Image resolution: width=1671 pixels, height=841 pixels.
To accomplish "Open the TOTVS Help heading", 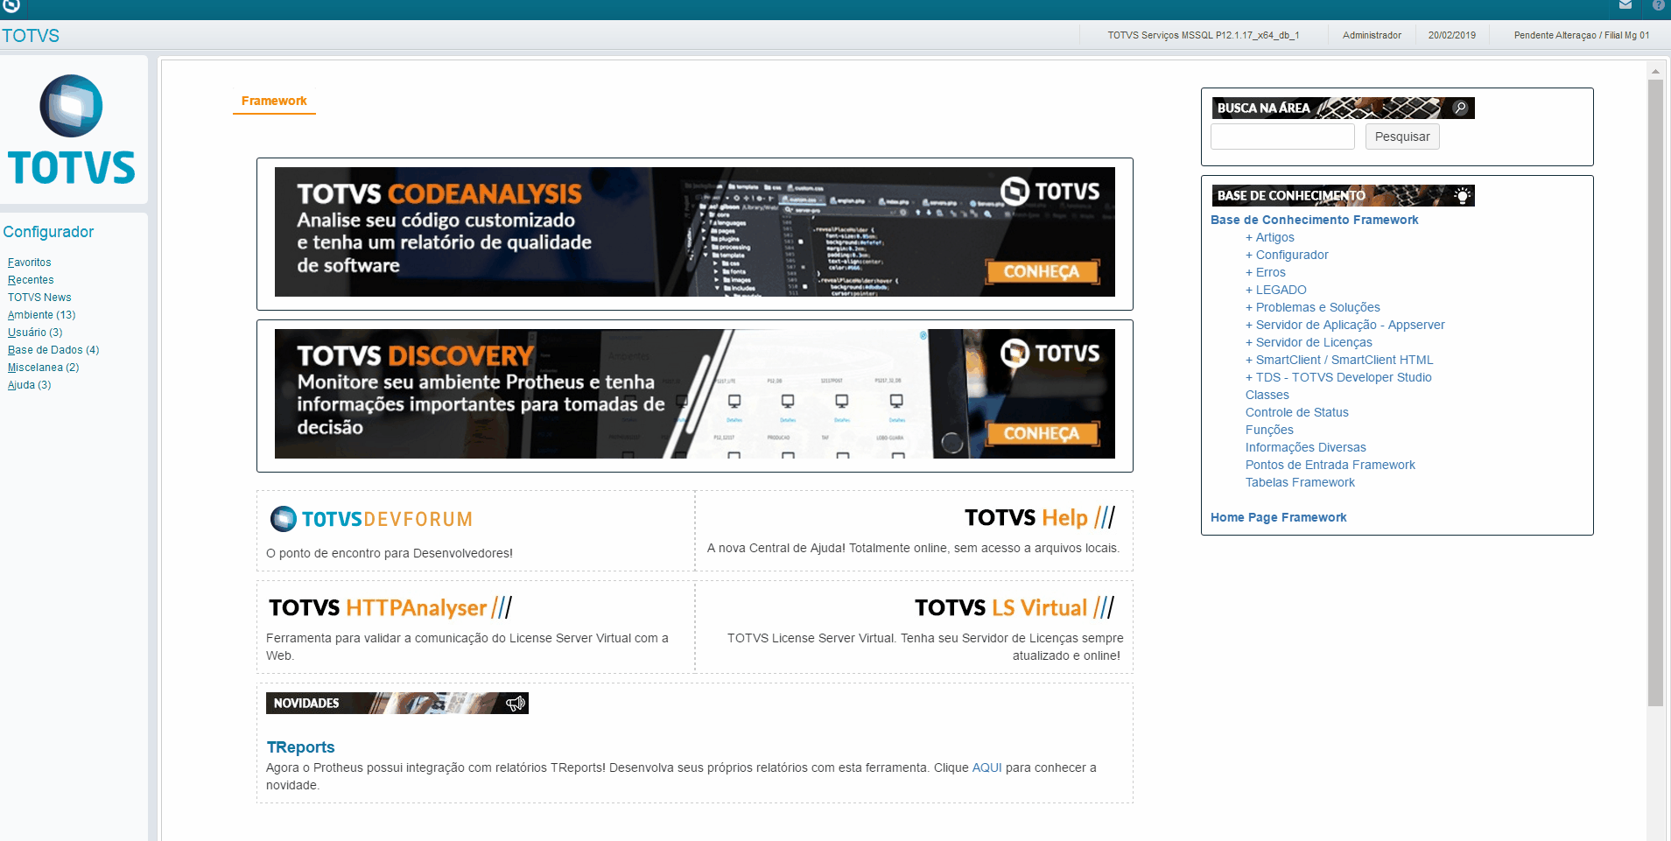I will [1040, 517].
